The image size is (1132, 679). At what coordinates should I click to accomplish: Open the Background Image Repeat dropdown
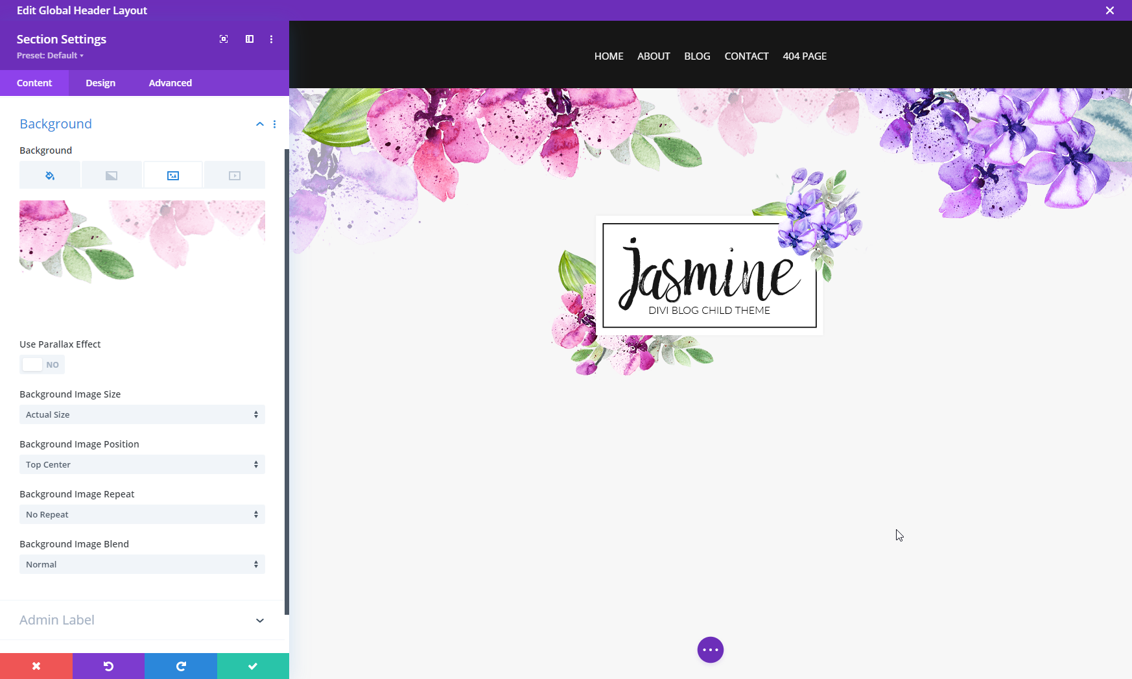click(142, 514)
